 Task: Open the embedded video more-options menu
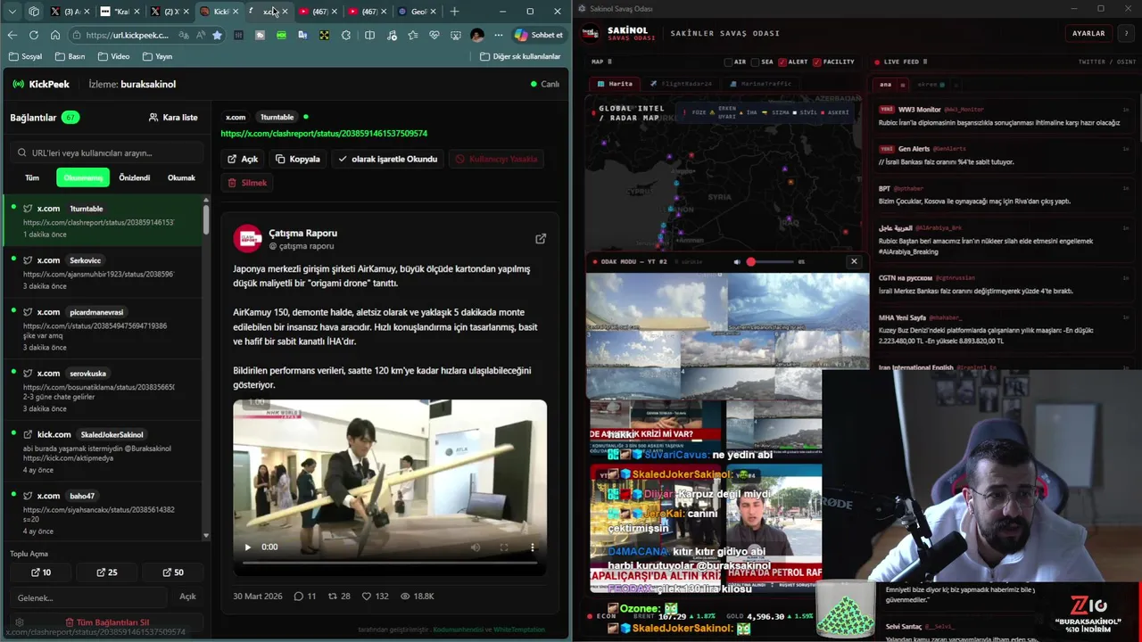click(x=533, y=547)
